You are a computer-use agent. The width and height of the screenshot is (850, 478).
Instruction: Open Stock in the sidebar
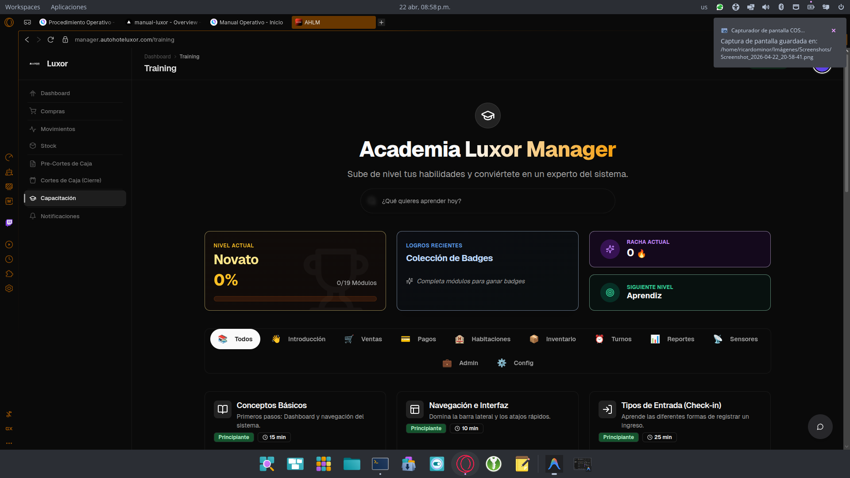coord(75,146)
